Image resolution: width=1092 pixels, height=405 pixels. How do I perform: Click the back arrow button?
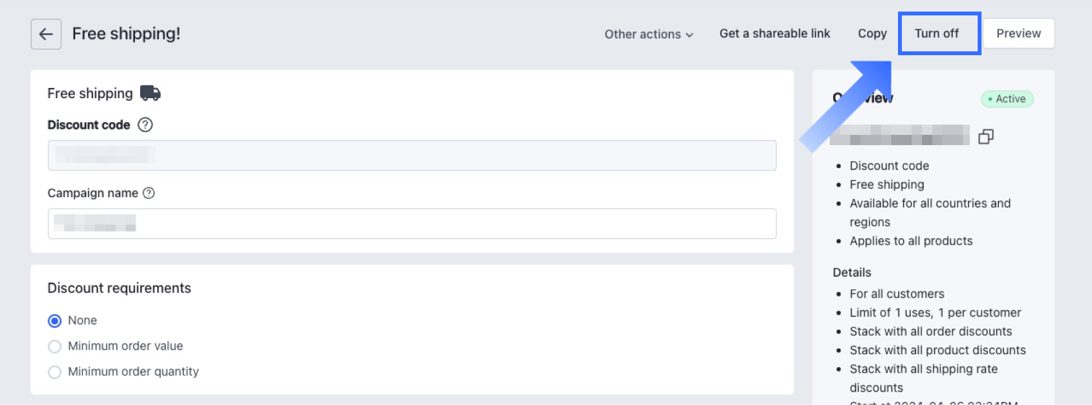[x=46, y=34]
